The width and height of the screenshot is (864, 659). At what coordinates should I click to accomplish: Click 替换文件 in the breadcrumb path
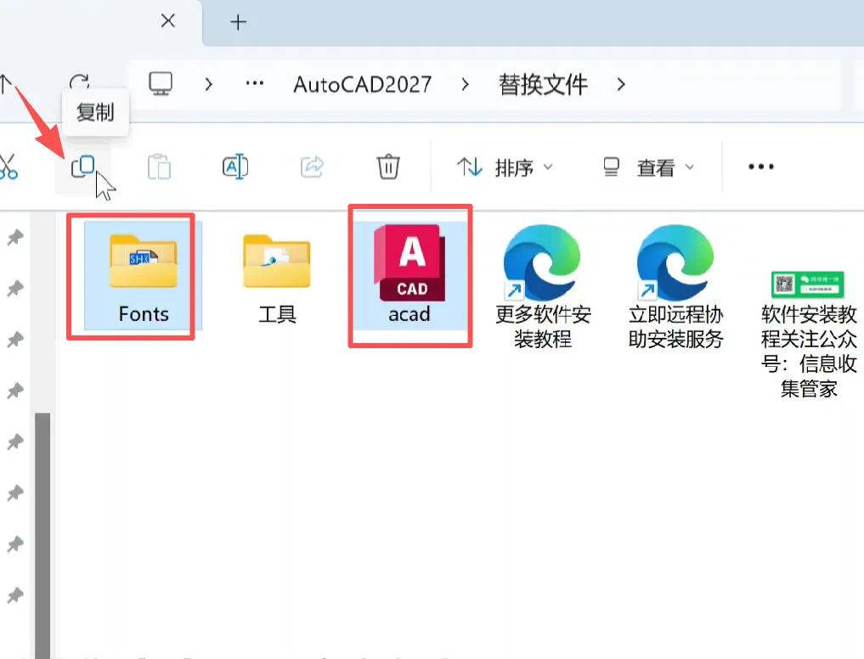[544, 84]
